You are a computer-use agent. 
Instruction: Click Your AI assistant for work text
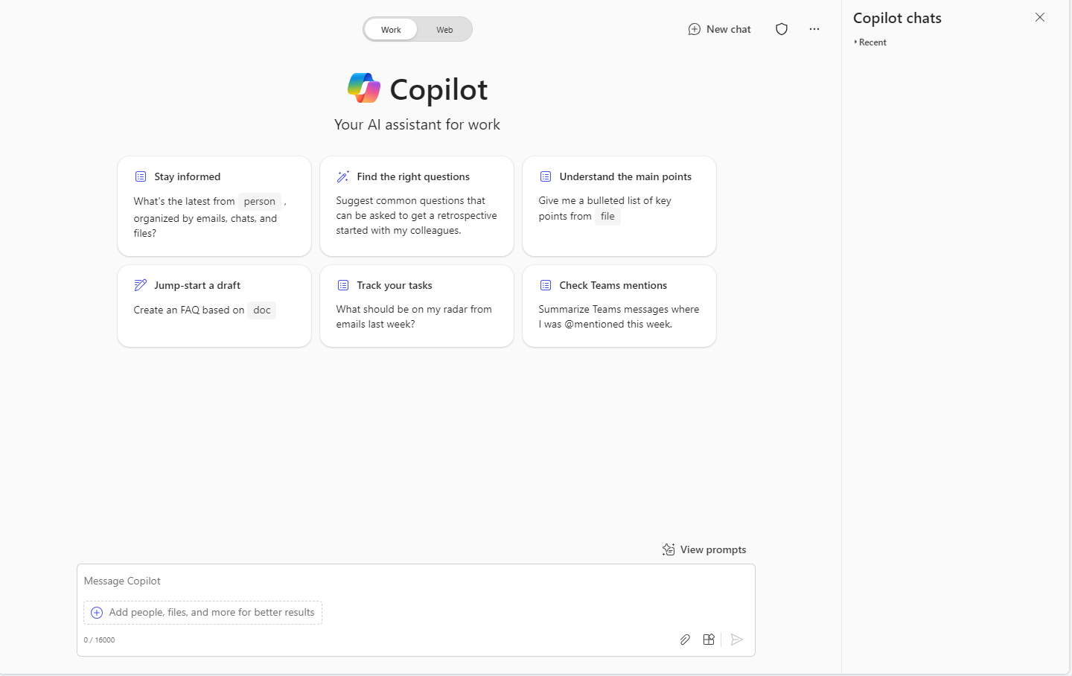pos(417,124)
